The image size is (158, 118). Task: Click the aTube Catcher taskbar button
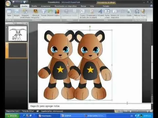click(x=95, y=116)
